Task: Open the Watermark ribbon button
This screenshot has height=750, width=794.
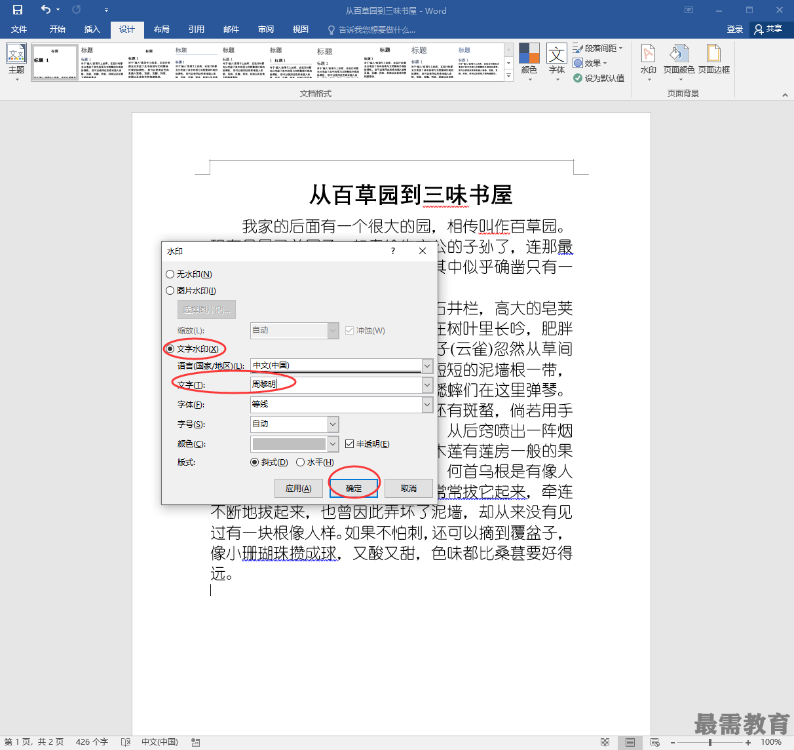Action: click(x=648, y=62)
